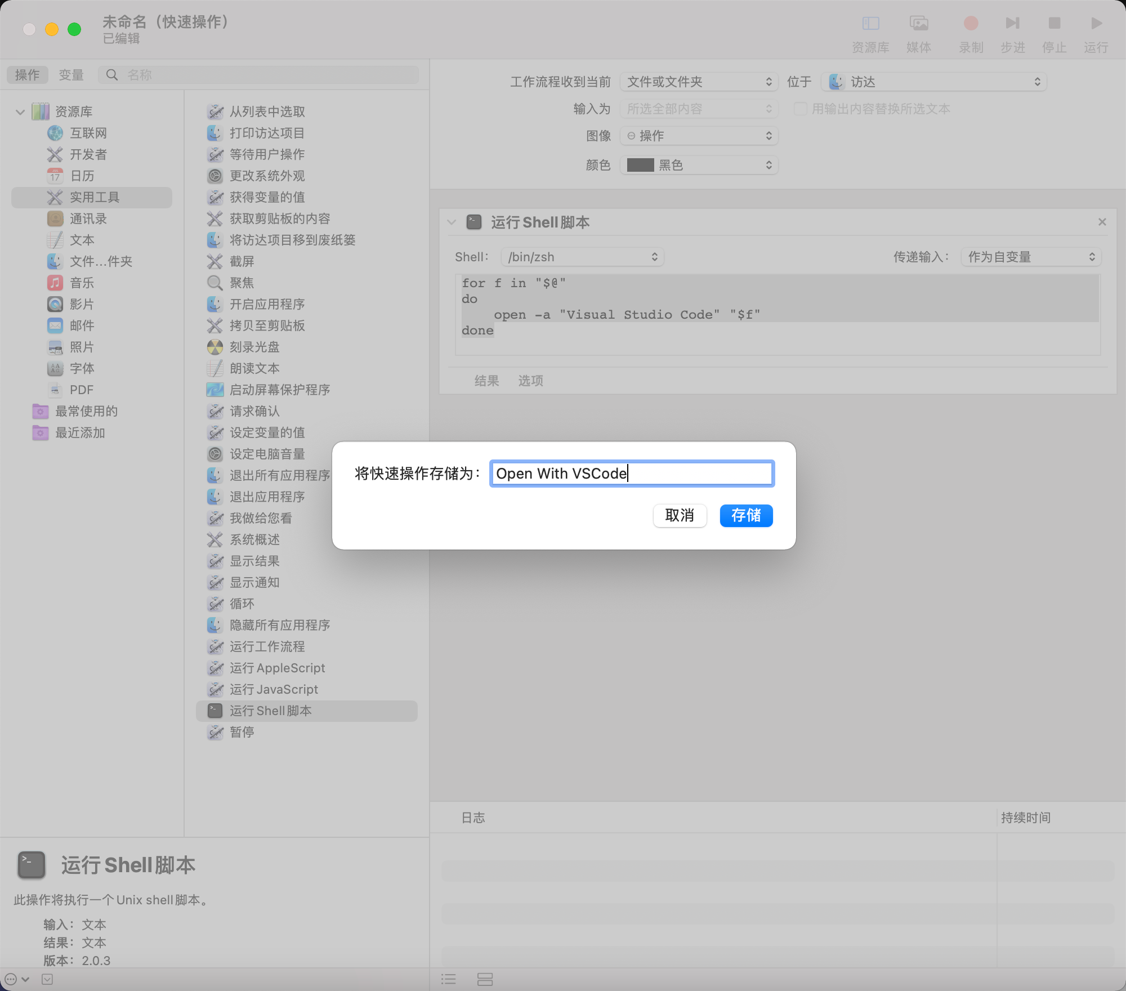Click the 运行 run icon
The height and width of the screenshot is (991, 1126).
[x=1096, y=24]
